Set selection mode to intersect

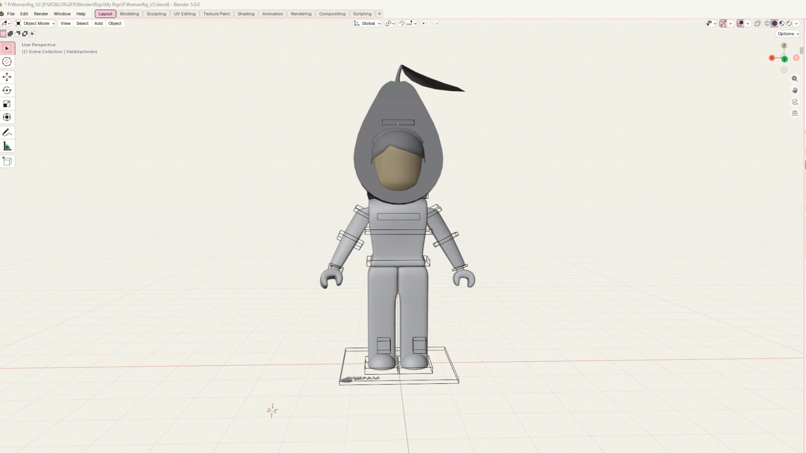pyautogui.click(x=32, y=34)
